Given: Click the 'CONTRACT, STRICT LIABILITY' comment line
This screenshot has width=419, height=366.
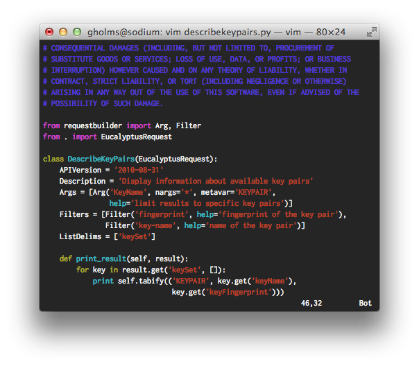Looking at the screenshot, I should pos(194,81).
